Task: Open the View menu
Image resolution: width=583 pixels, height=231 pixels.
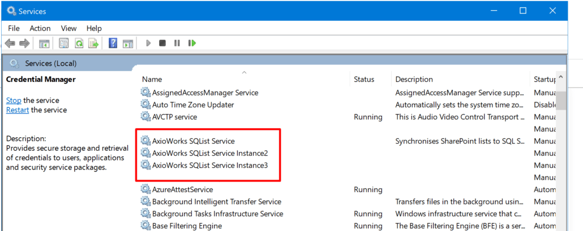Action: coord(69,28)
